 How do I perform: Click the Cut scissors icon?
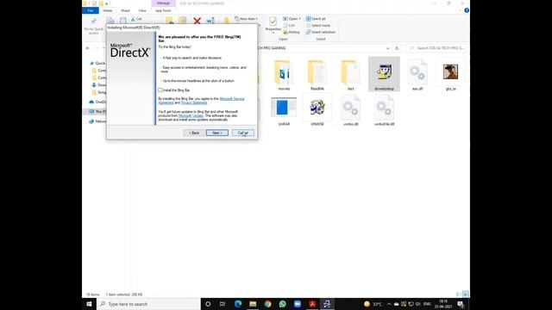(x=133, y=19)
